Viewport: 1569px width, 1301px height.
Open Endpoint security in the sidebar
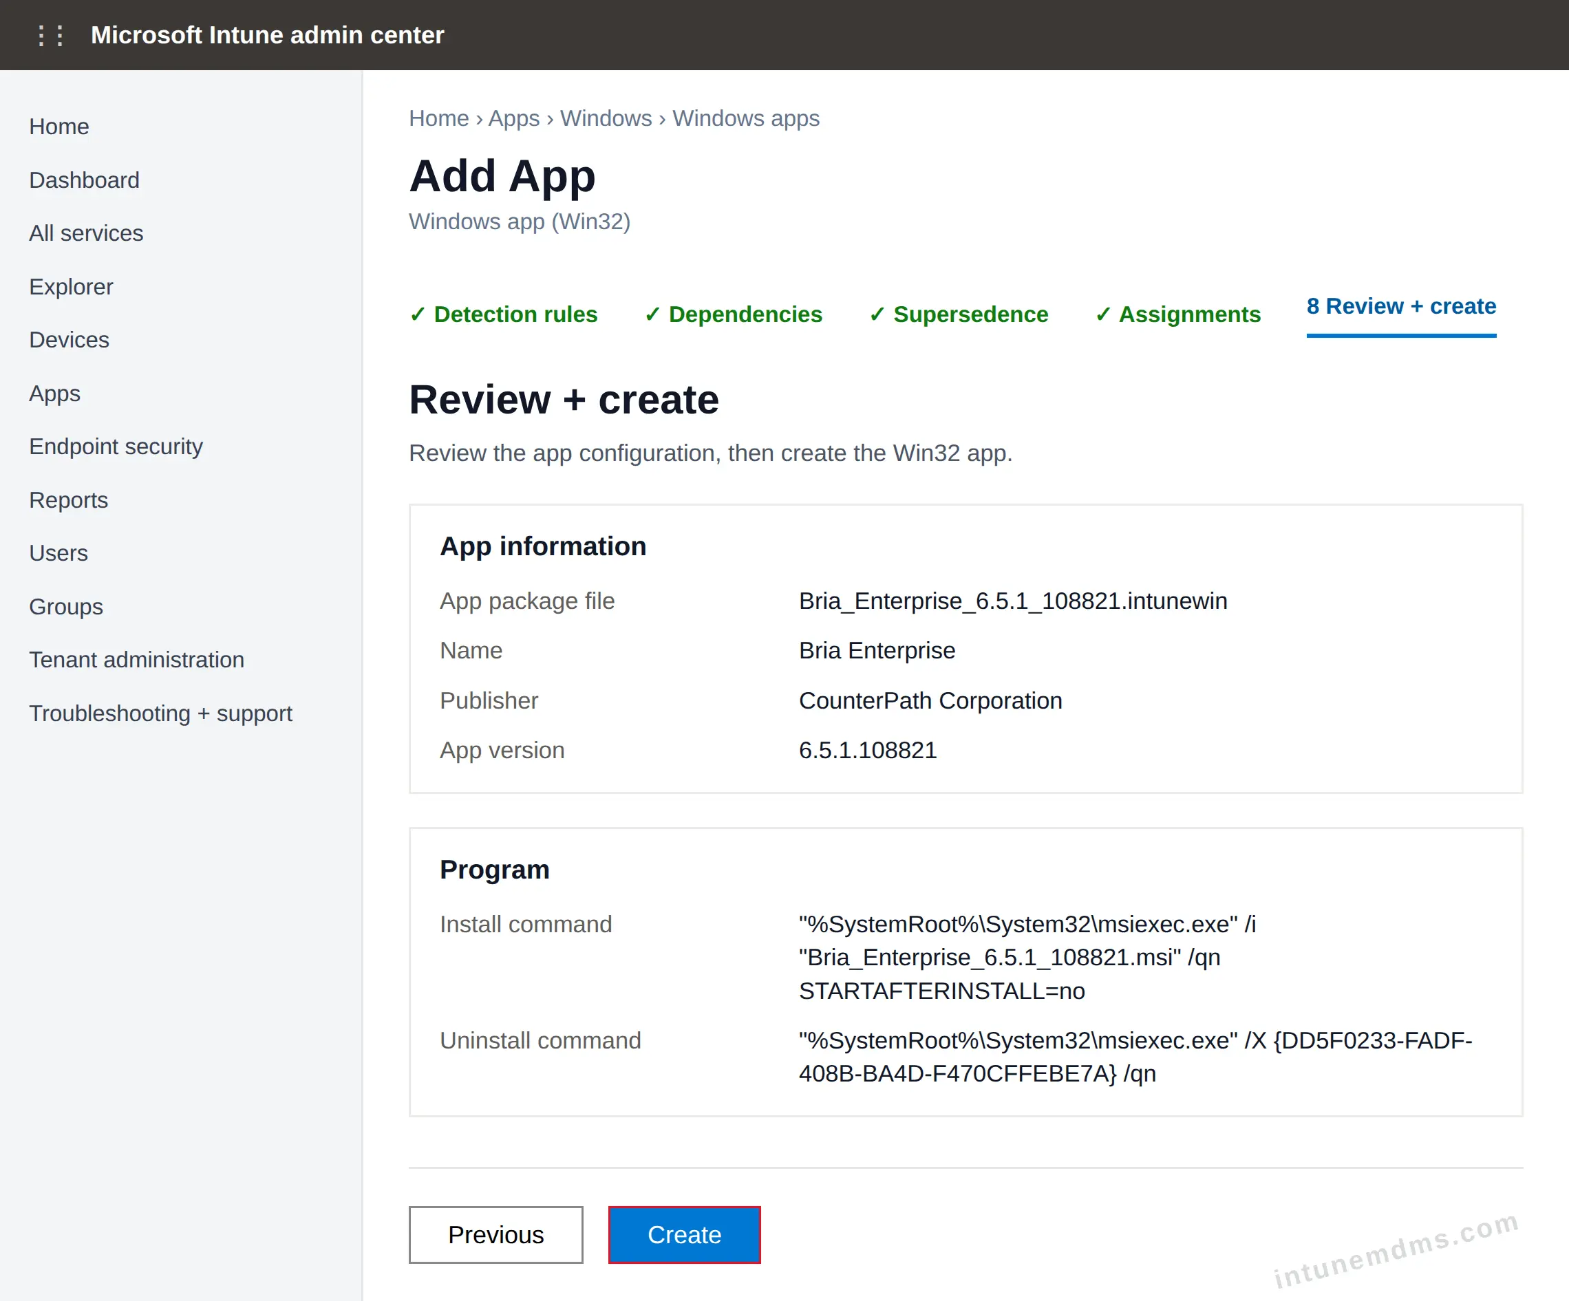(116, 447)
